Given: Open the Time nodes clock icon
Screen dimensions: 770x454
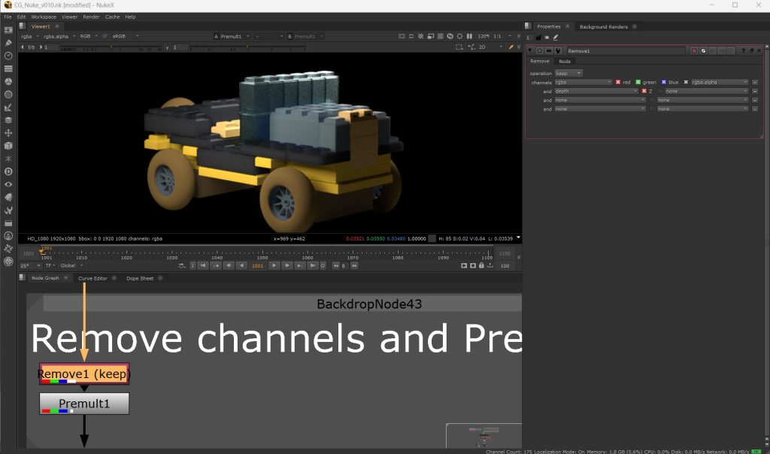Looking at the screenshot, I should point(8,56).
